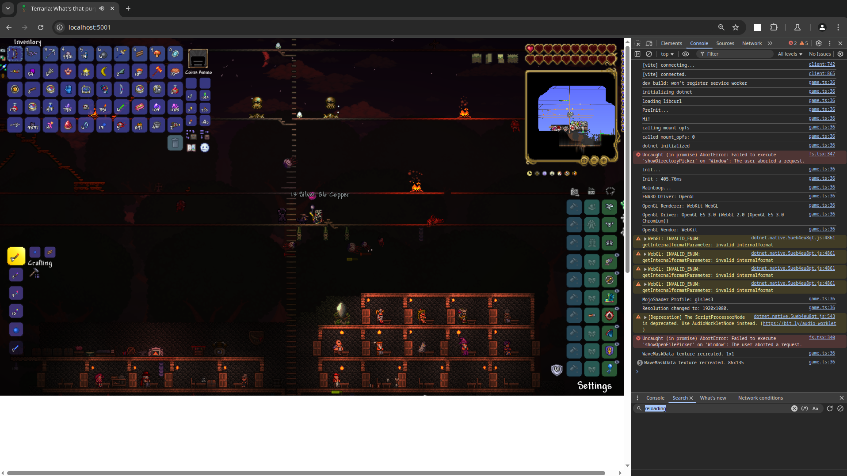Viewport: 847px width, 476px height.
Task: Click the shield accessory slot with ankh
Action: point(610,351)
